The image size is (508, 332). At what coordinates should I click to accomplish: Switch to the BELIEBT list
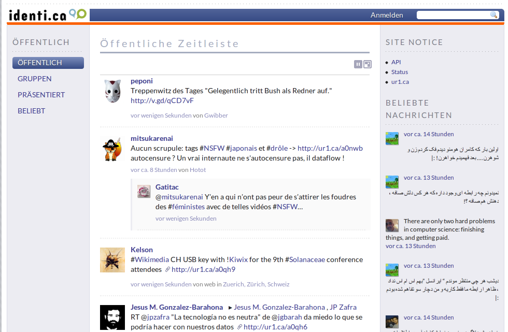pos(32,111)
